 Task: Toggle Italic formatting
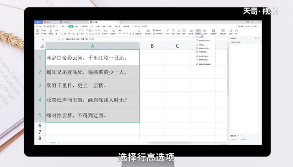59,34
